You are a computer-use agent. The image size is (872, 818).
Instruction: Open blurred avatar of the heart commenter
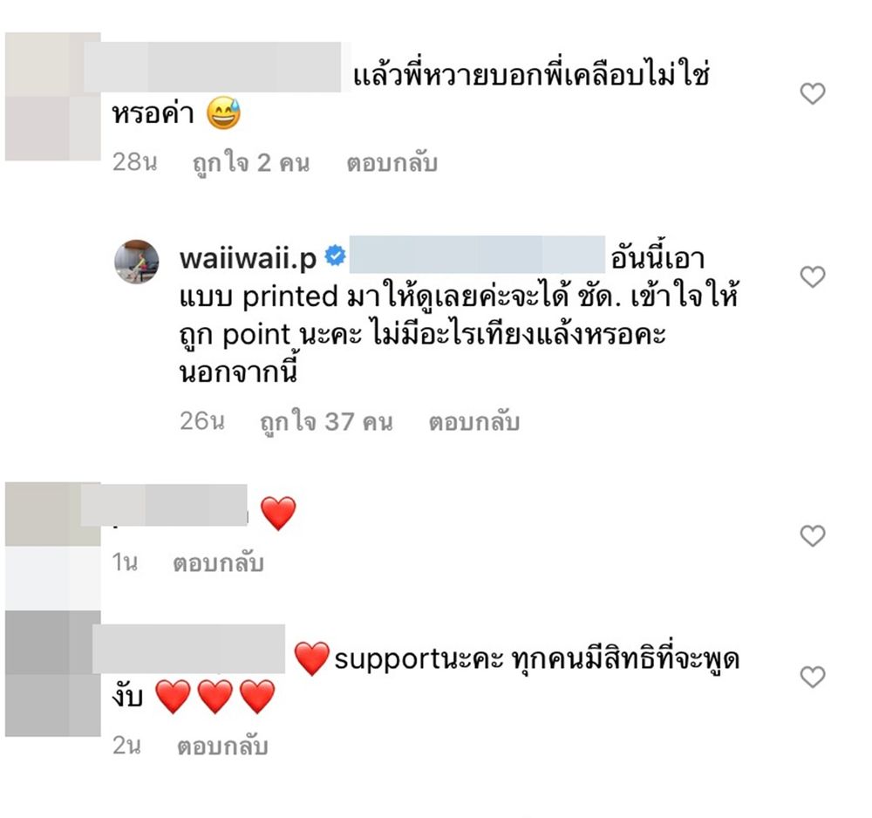53,545
